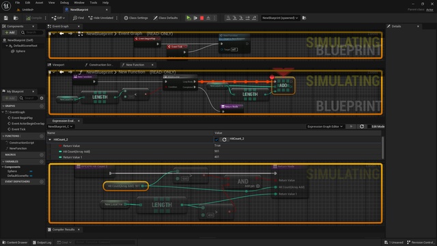This screenshot has width=437, height=246.
Task: Open the NewBlueprint_C class dropdown
Action: click(x=60, y=126)
